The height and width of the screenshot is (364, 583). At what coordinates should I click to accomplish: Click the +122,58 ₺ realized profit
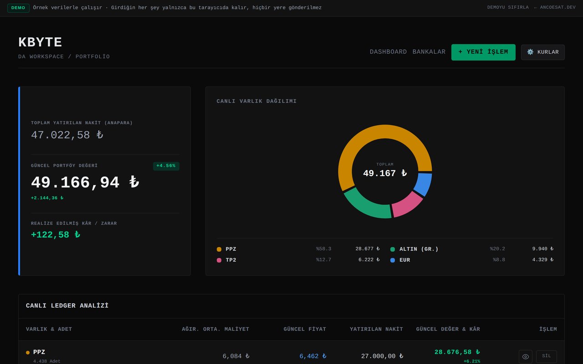pyautogui.click(x=56, y=235)
